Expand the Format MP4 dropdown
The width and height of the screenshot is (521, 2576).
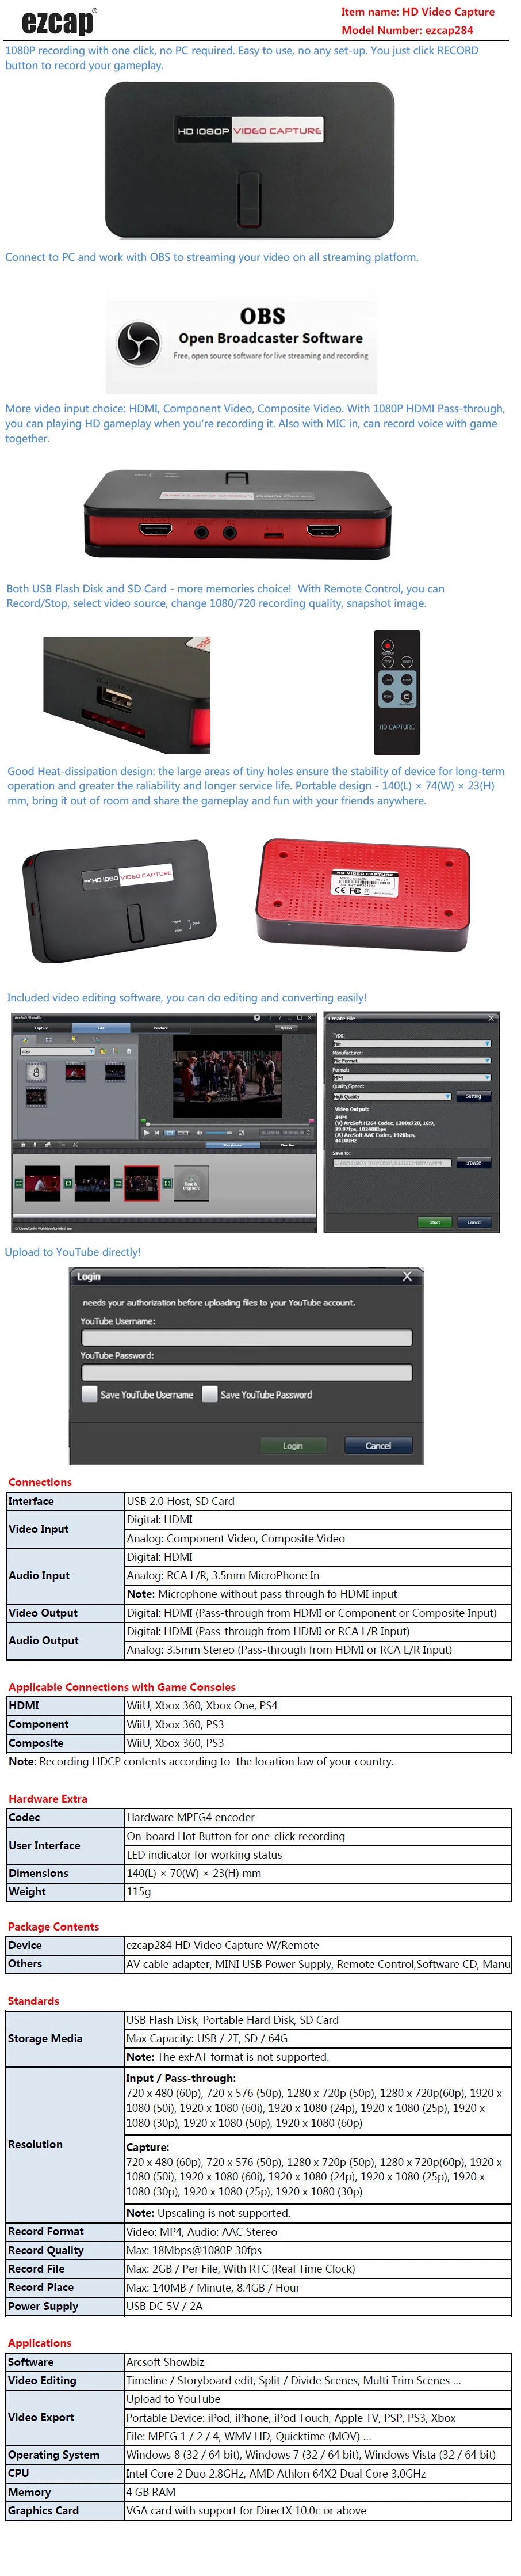pos(411,1077)
